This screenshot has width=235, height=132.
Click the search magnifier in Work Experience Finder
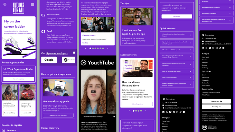click(5, 69)
